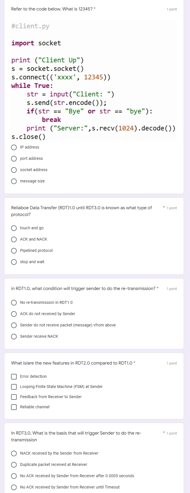Enable "Feedback from Receiver to Sender" checkbox

coord(14,397)
